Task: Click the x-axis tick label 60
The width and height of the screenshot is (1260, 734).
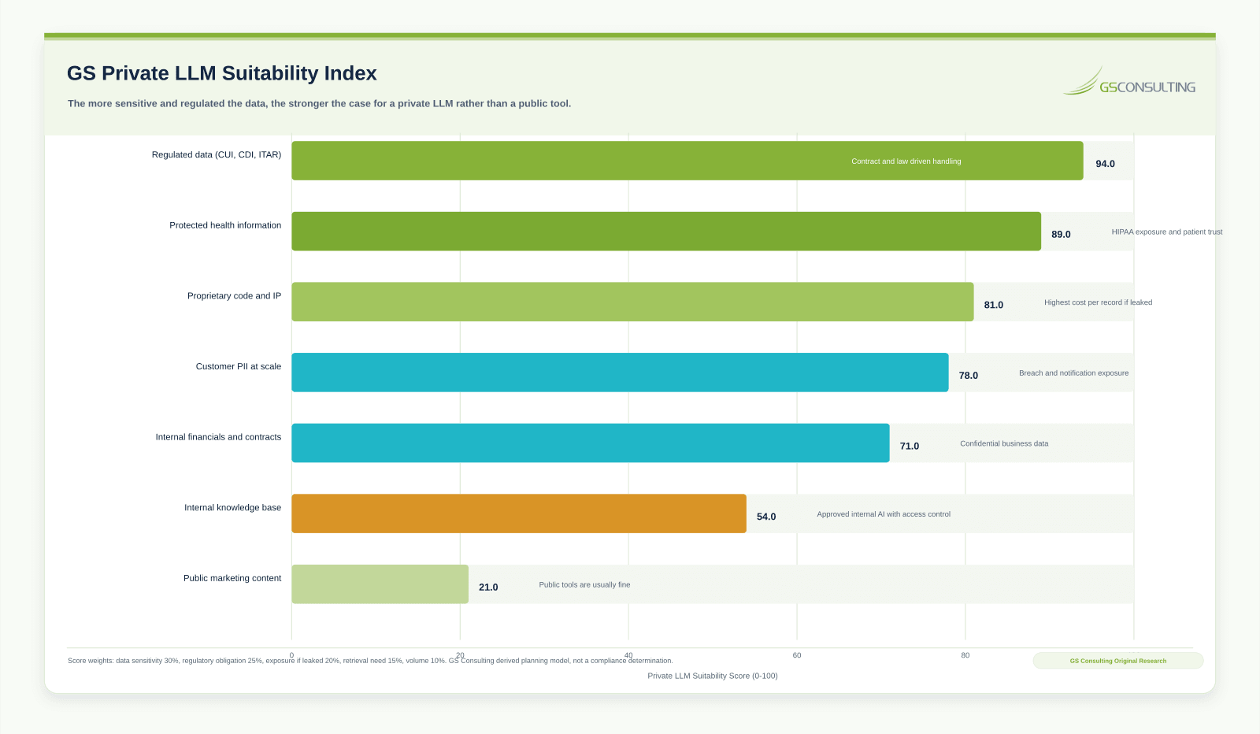Action: 797,655
